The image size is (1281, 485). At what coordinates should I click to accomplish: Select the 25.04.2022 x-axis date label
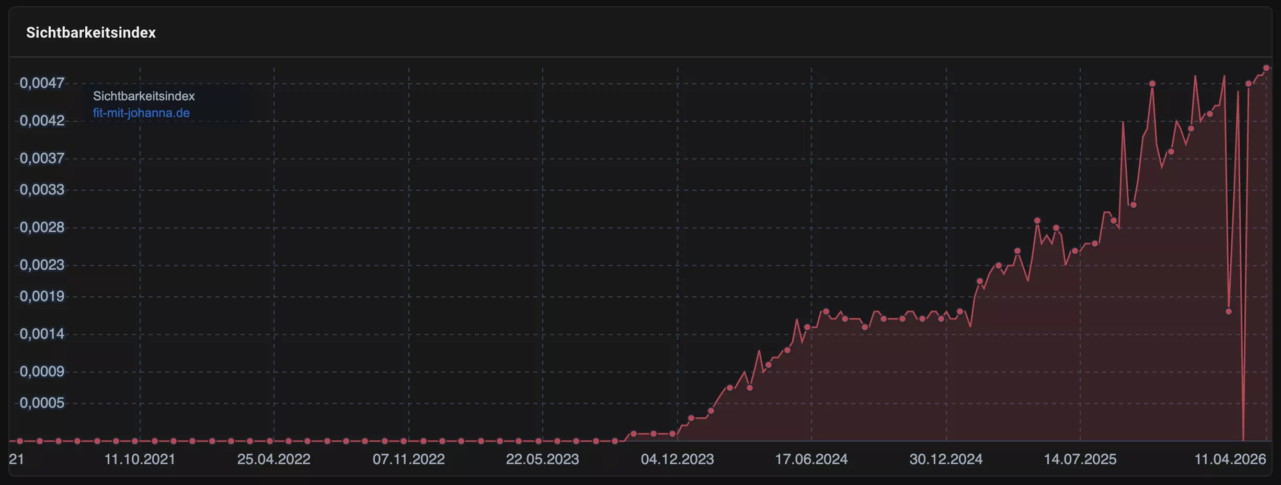click(273, 459)
